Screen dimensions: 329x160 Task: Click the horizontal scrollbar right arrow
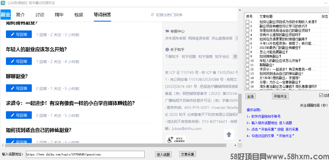click(x=235, y=145)
